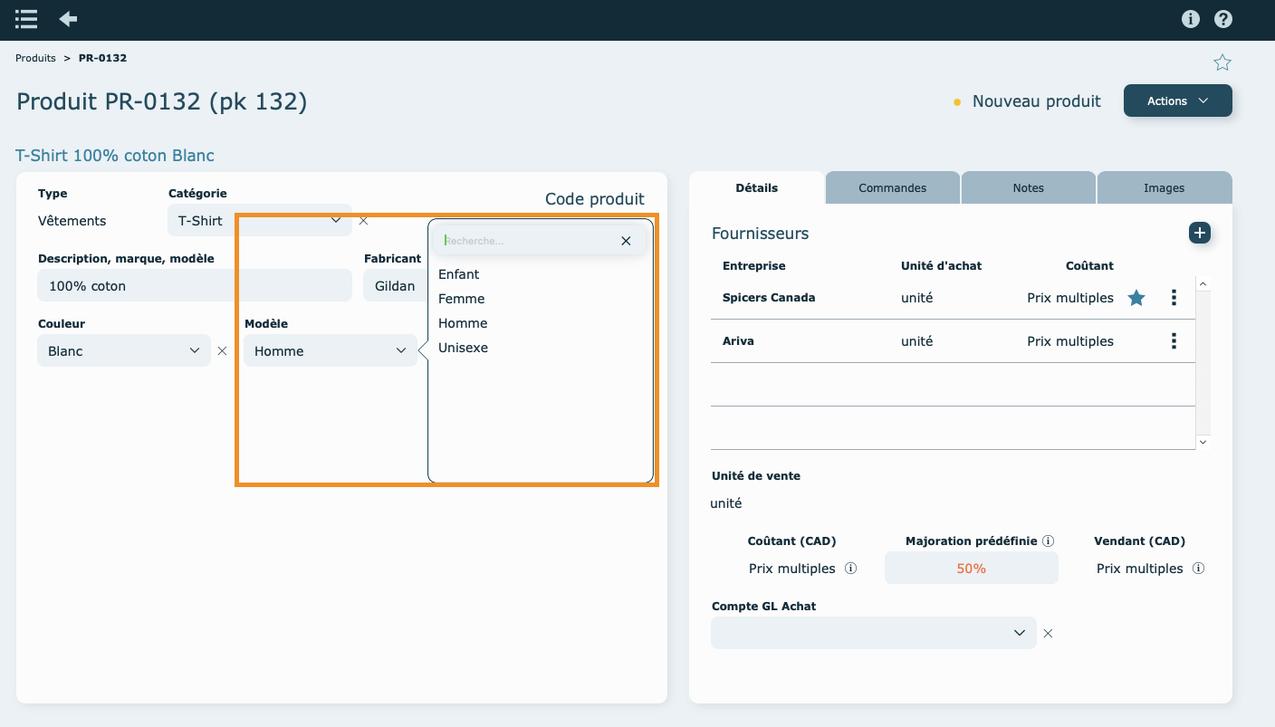The width and height of the screenshot is (1275, 727).
Task: Switch to the Images tab
Action: tap(1164, 188)
